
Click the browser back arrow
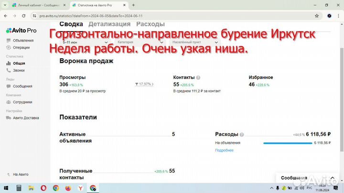point(6,16)
